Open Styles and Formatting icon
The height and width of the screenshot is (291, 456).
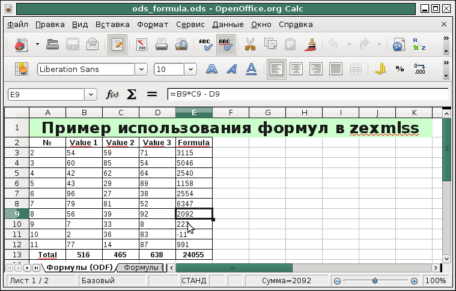pos(22,69)
